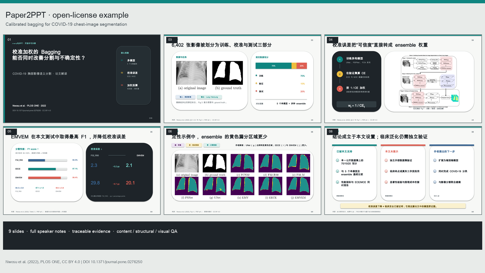
Task: Open slide 08 conclusions thumbnail
Action: coord(403,171)
